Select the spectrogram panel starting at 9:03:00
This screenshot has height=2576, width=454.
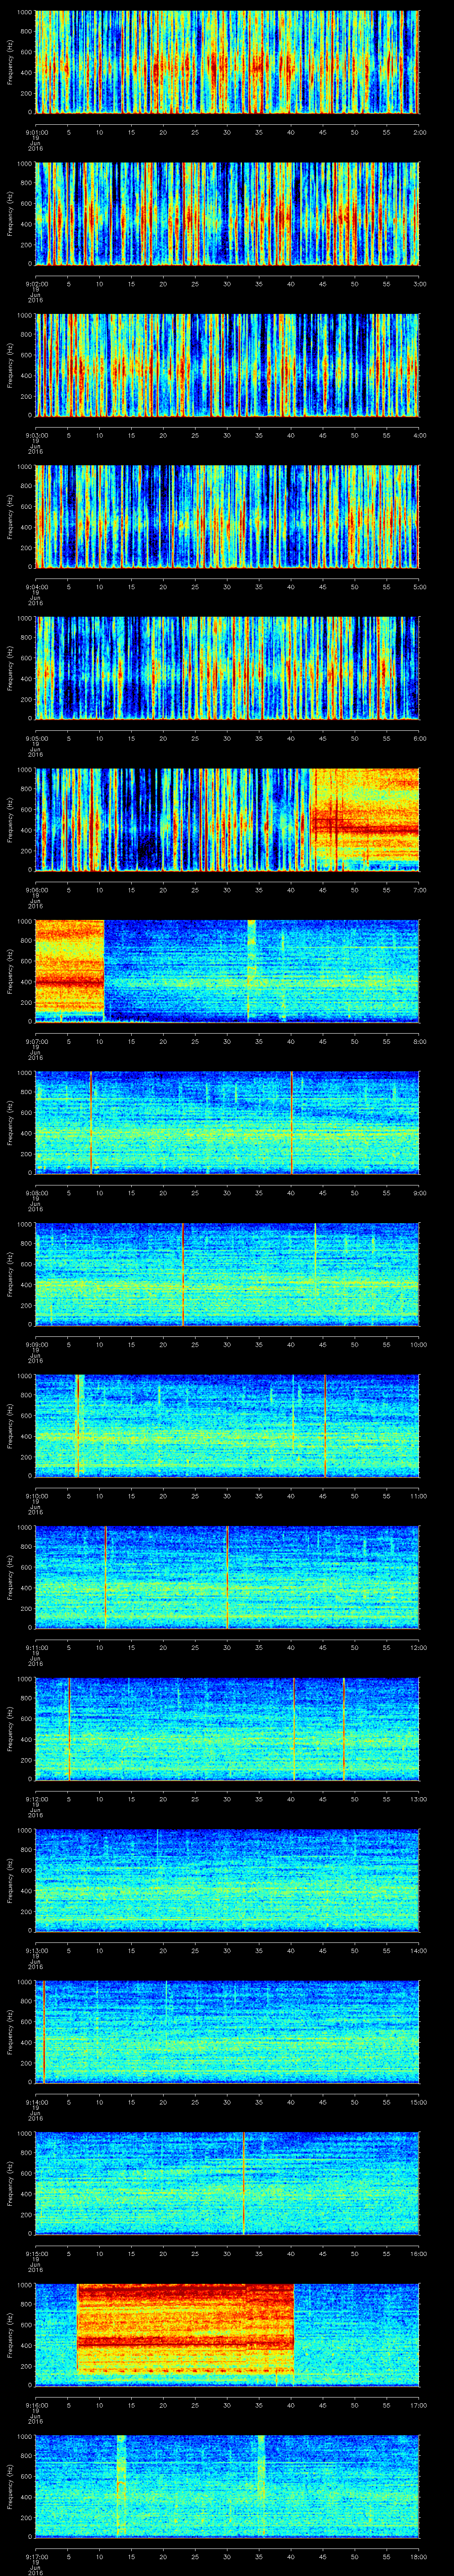(x=227, y=365)
